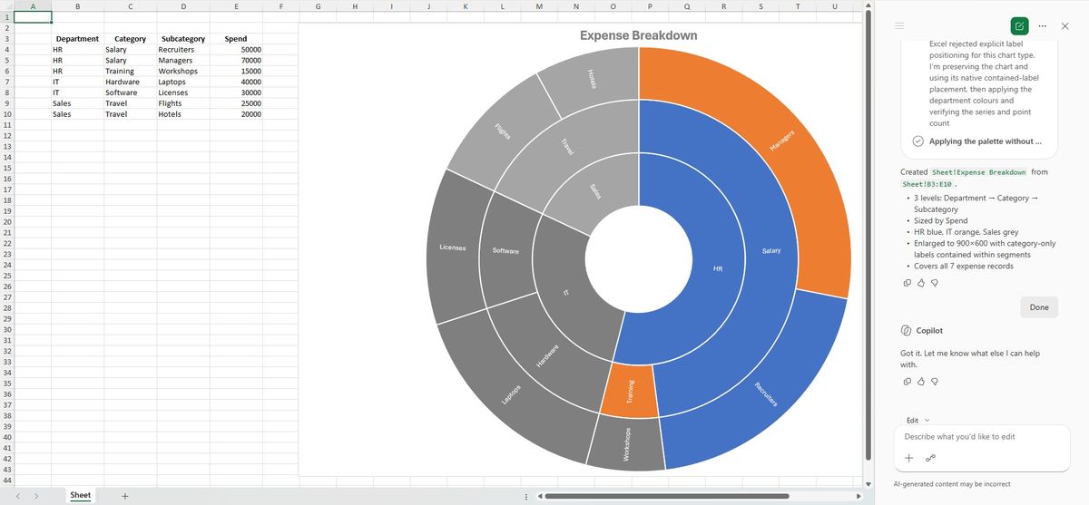The width and height of the screenshot is (1089, 505).
Task: Click the vertical scrollbar down arrow
Action: pos(868,483)
